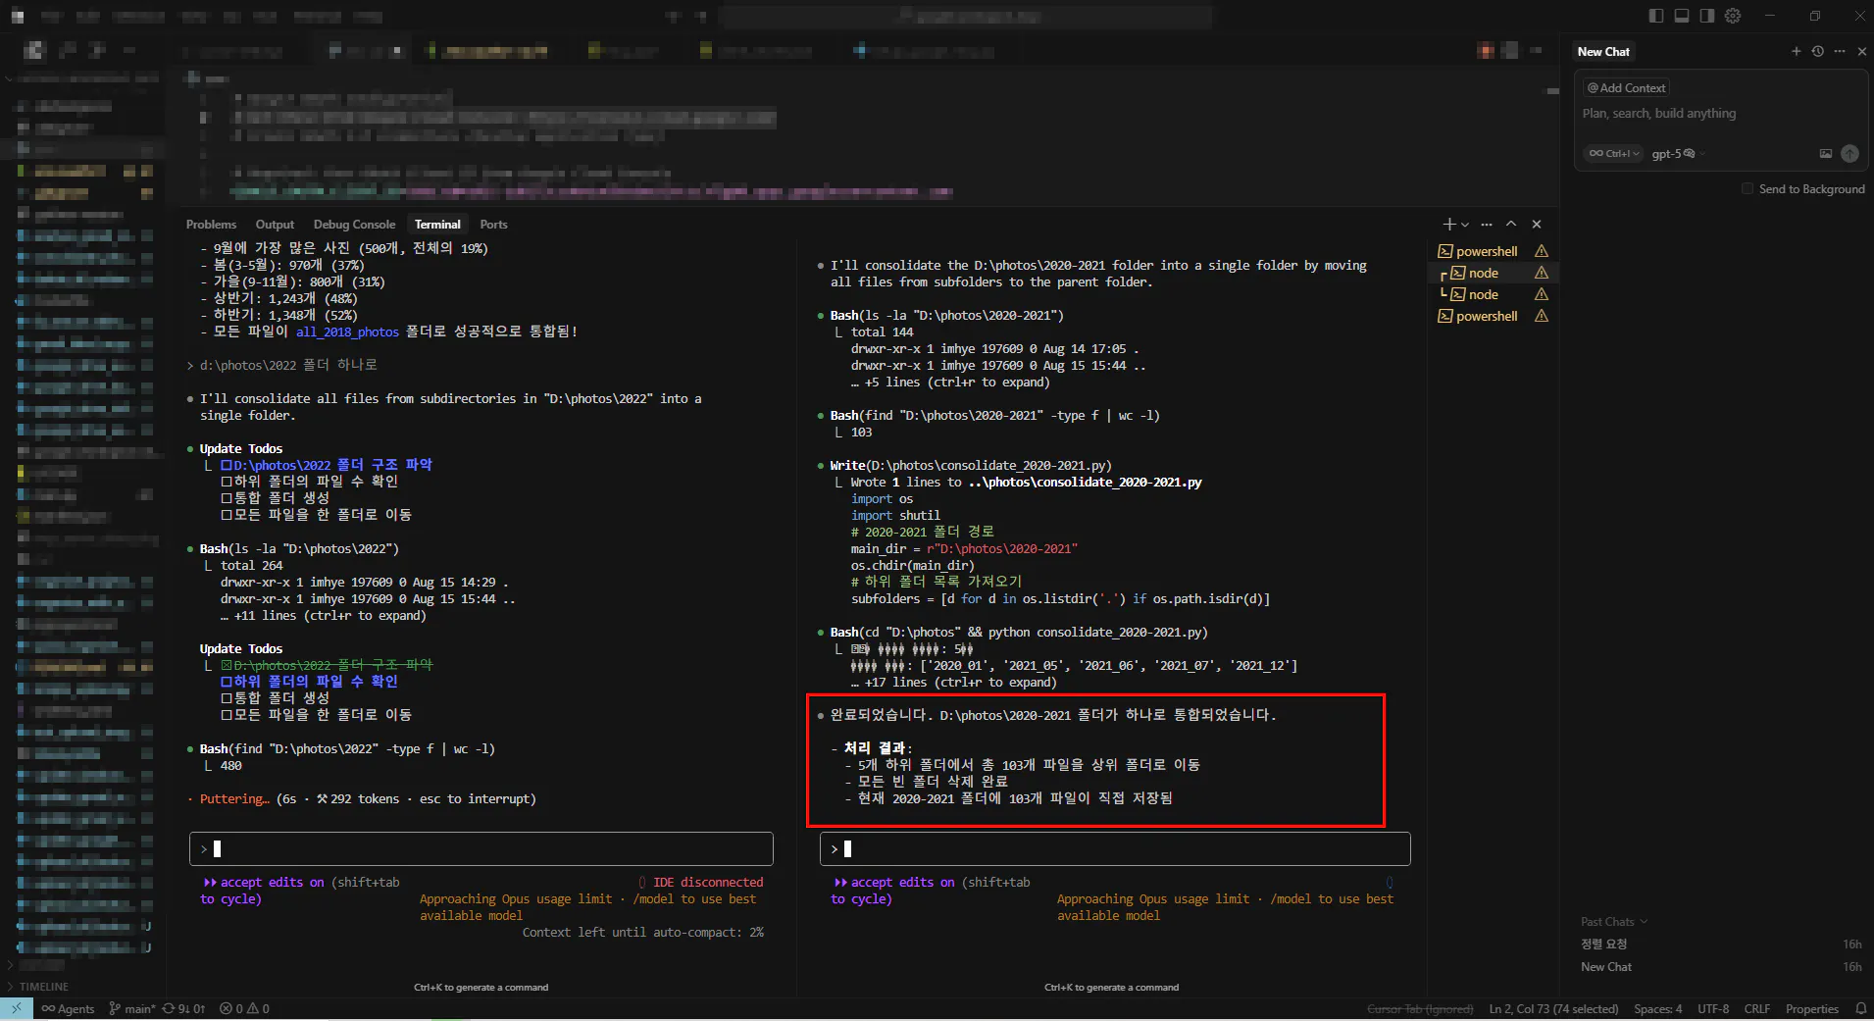Click the remote window status bar icon
Viewport: 1874px width, 1021px height.
tap(17, 1008)
